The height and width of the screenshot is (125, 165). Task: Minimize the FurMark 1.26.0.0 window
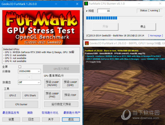click(56, 4)
